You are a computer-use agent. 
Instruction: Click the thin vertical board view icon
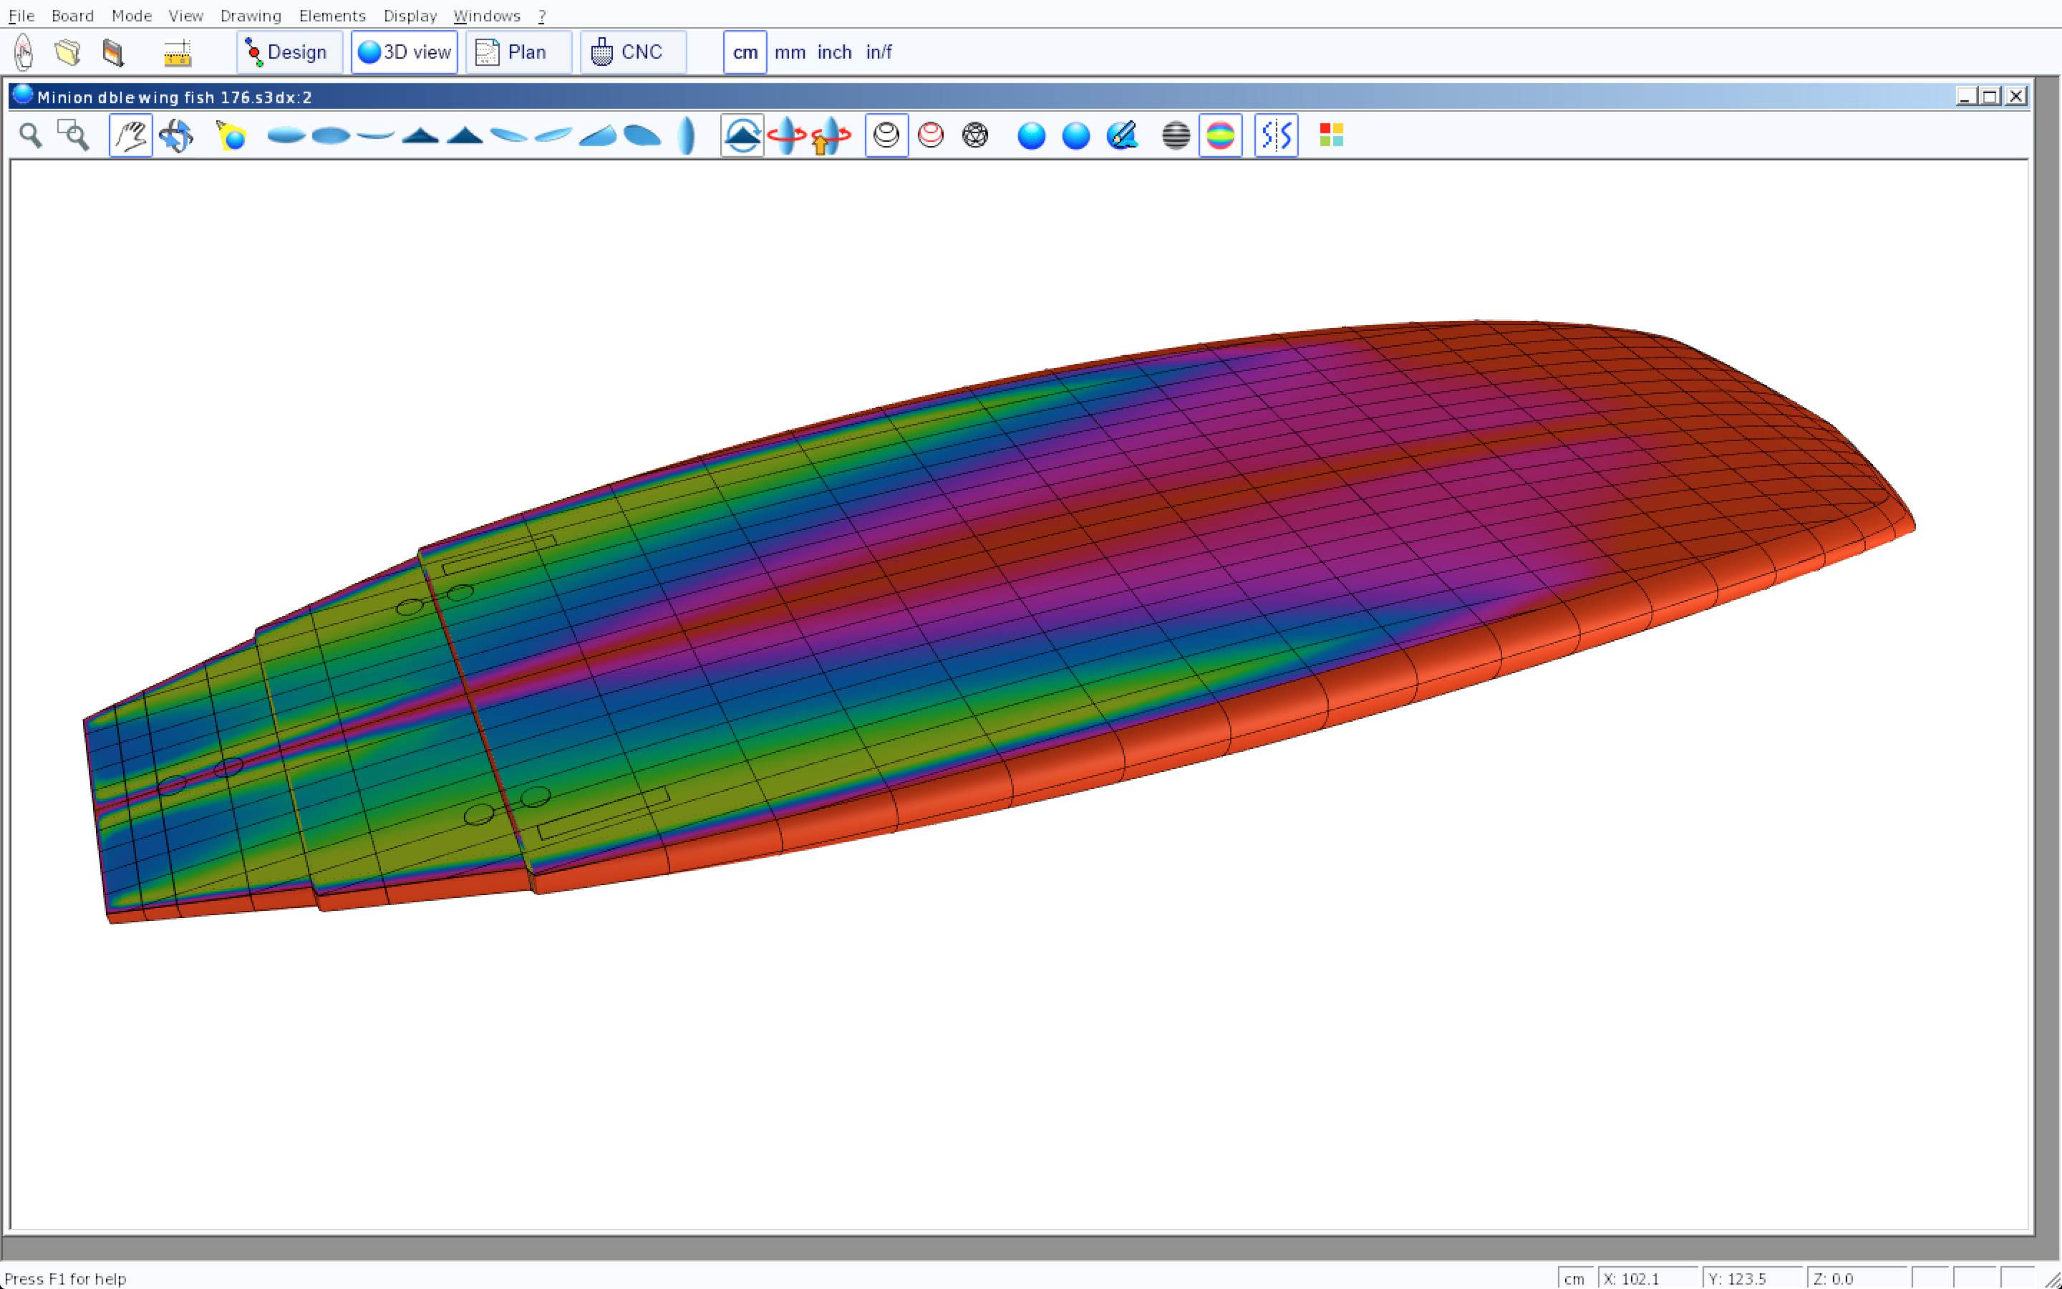pos(687,135)
